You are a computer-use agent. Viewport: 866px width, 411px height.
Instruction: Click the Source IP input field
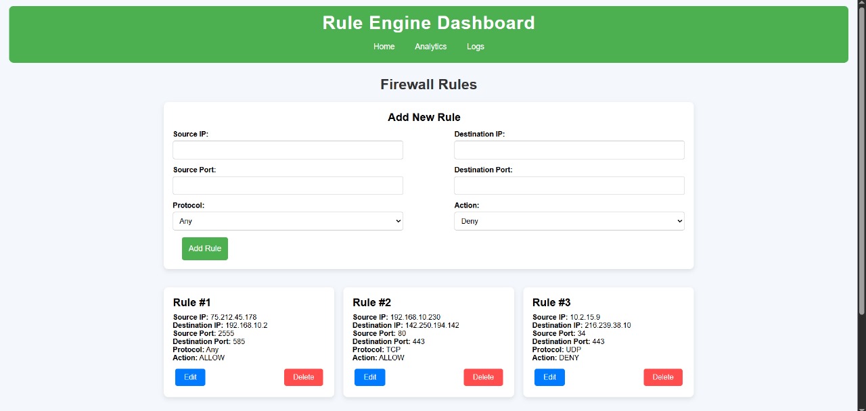[288, 149]
